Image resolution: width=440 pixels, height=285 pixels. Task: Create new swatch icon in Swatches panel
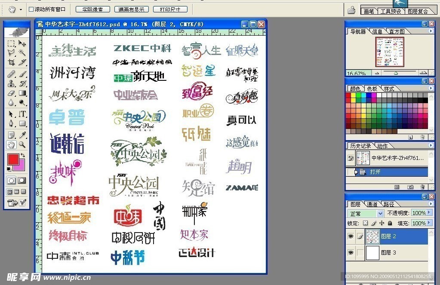pyautogui.click(x=410, y=137)
